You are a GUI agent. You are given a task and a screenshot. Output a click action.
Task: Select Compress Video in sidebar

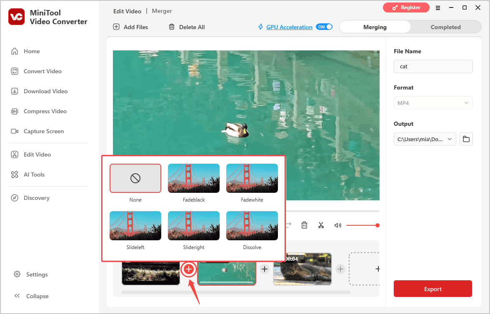point(39,111)
